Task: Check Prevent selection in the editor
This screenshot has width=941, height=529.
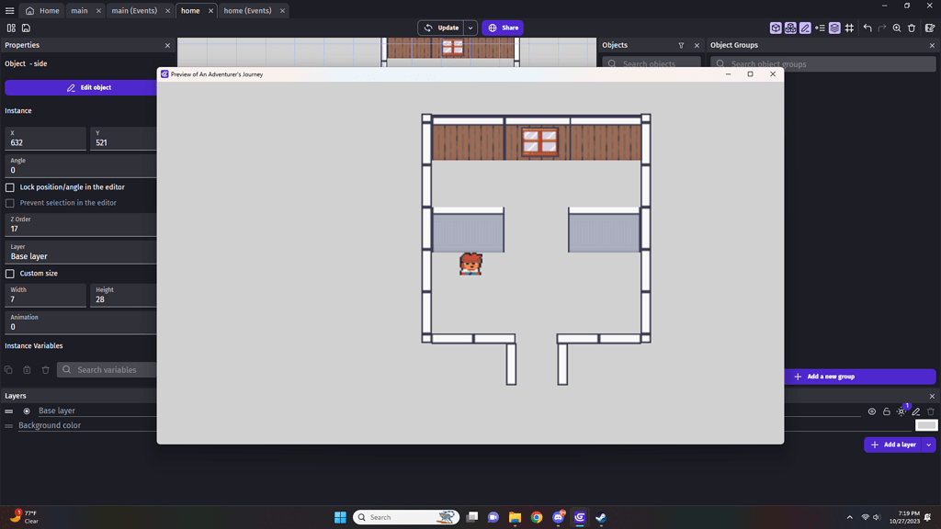Action: [8, 203]
